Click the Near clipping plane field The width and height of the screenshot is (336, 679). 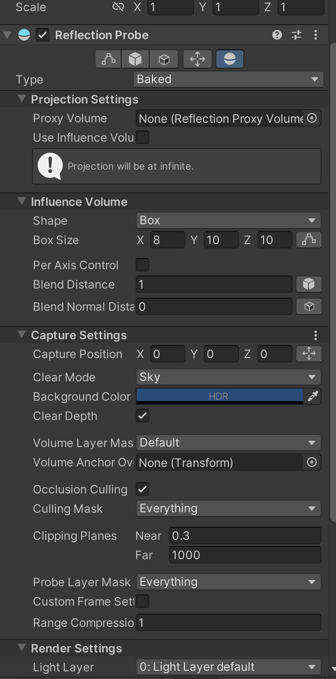pos(245,535)
